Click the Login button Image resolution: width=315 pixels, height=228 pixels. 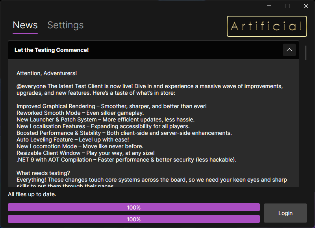[x=285, y=213]
